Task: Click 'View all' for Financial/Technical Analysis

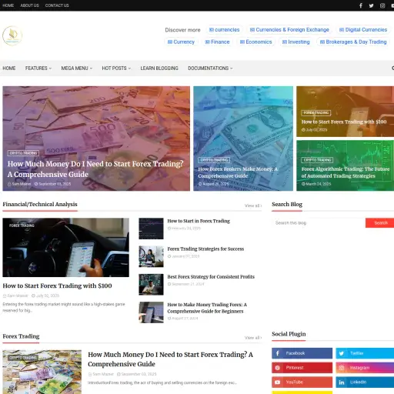Action: coord(253,205)
